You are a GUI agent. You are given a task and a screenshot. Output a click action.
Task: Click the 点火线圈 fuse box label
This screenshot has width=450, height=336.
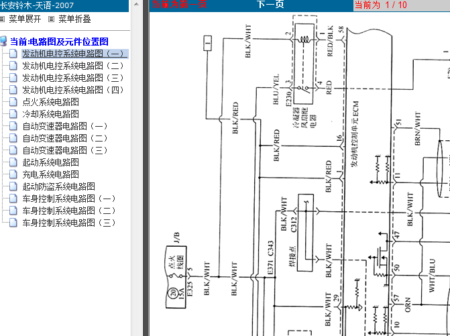tap(177, 262)
